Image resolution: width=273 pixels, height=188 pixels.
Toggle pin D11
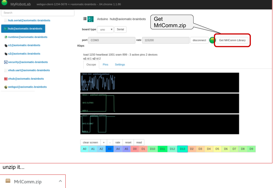tap(162, 149)
